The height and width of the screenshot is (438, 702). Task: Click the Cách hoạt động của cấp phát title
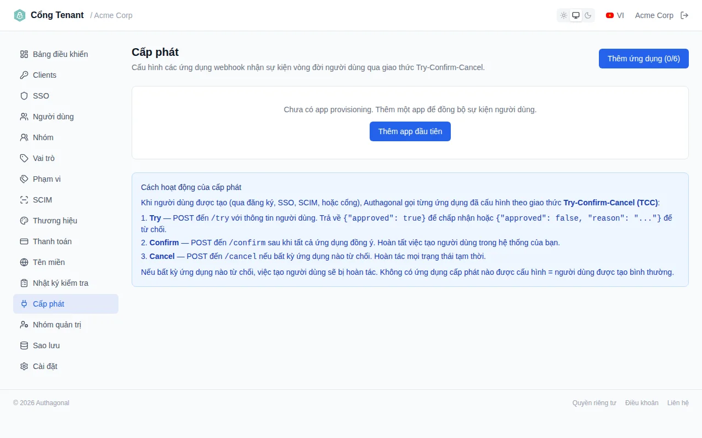tap(191, 187)
